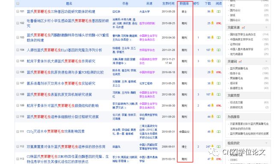The image size is (274, 164).
Task: Download conference paper in row 111
Action: [212, 131]
